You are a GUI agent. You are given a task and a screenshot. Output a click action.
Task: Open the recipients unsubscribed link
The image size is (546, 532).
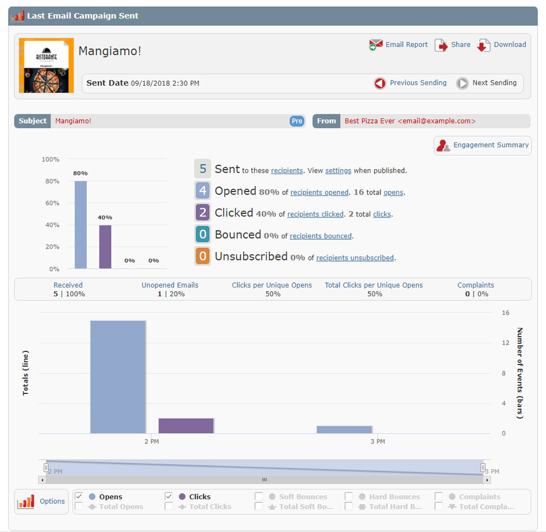(x=355, y=258)
